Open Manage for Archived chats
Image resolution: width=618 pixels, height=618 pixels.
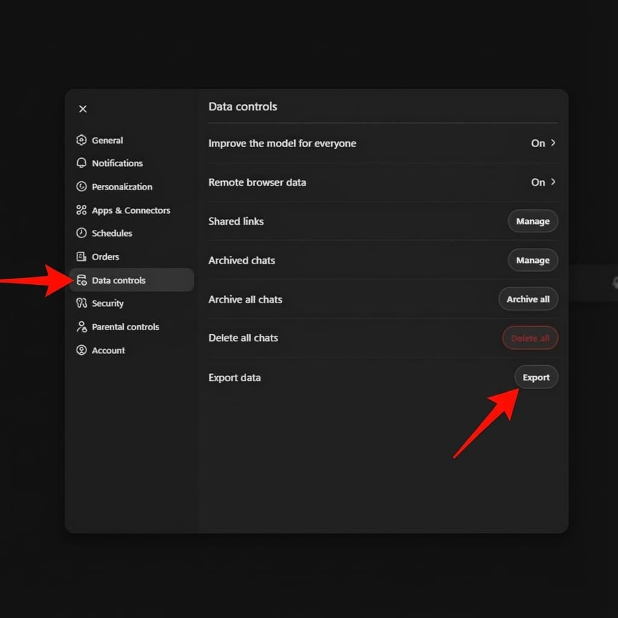pos(533,260)
